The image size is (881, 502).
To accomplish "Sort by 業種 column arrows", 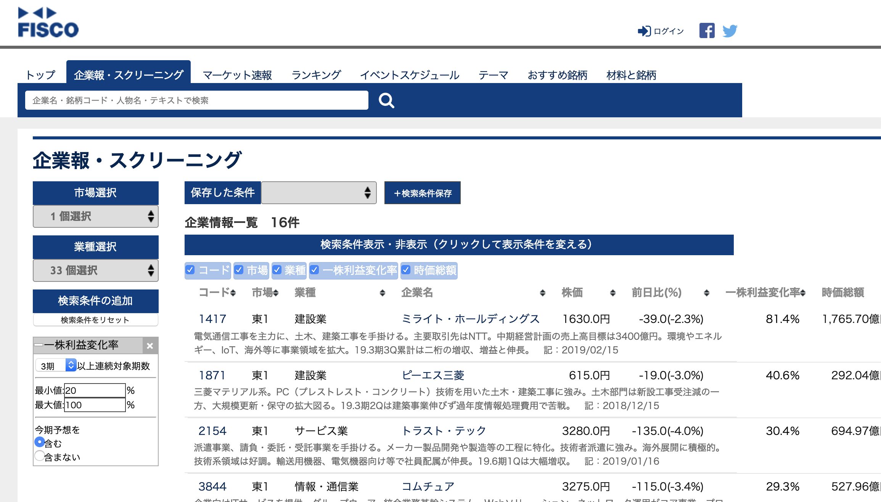I will tap(383, 293).
